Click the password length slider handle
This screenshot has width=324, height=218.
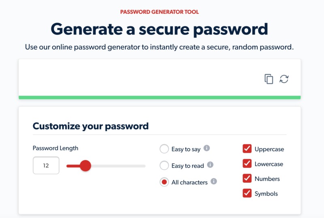(x=85, y=166)
